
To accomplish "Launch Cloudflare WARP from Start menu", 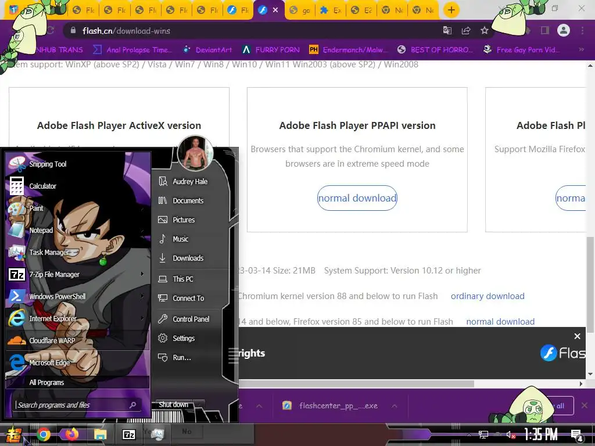I will (x=78, y=340).
